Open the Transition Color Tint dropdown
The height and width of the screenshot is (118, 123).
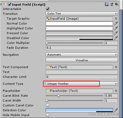click(x=82, y=14)
